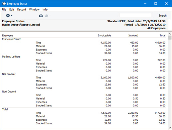The image size is (172, 130).
Task: Click the Search button
Action: click(162, 16)
